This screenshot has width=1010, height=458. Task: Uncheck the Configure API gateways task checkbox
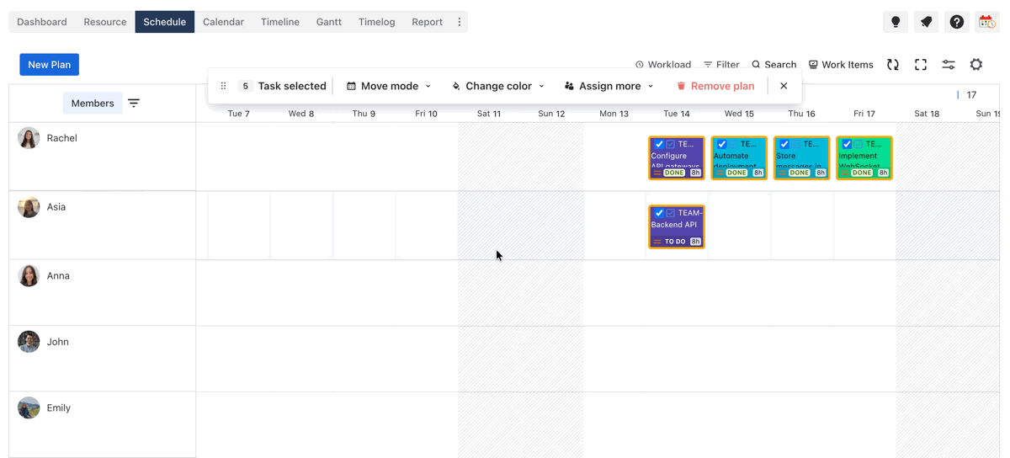(659, 145)
